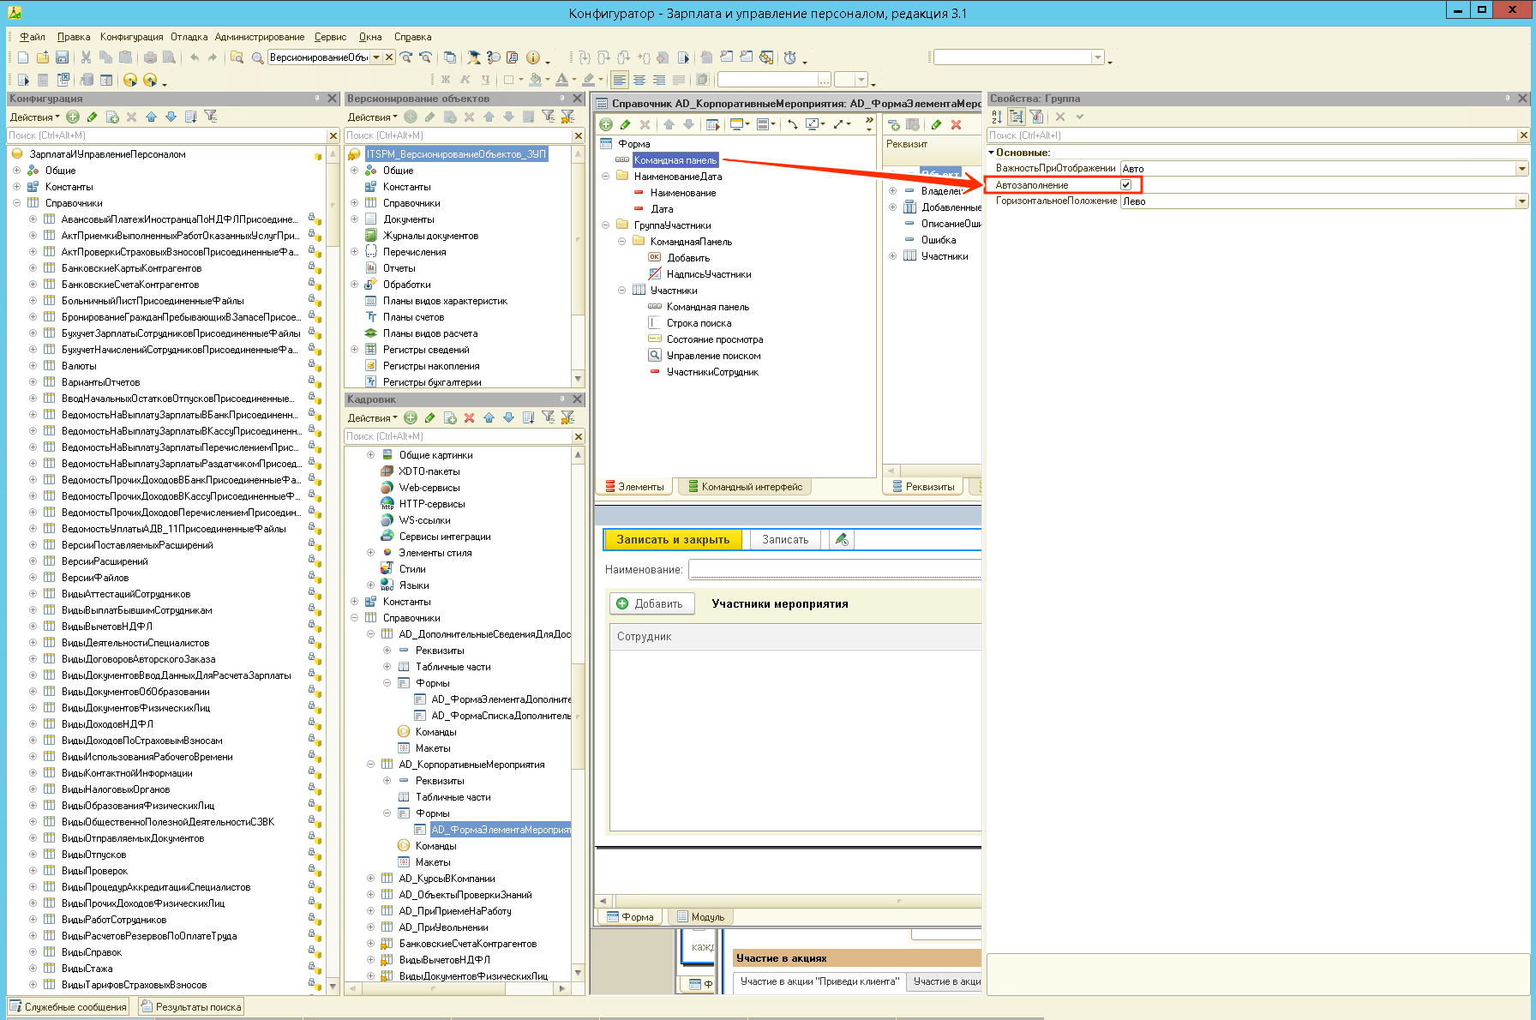Open Действия dropdown in Кадровик panel

click(372, 418)
